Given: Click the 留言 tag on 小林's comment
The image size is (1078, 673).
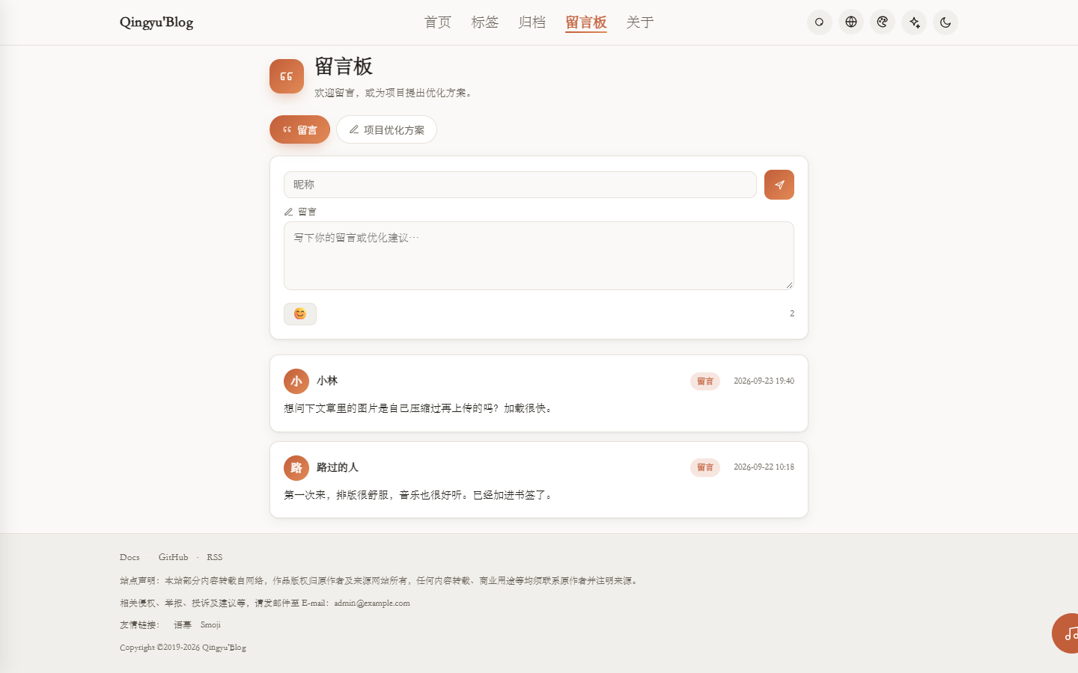Looking at the screenshot, I should (705, 381).
